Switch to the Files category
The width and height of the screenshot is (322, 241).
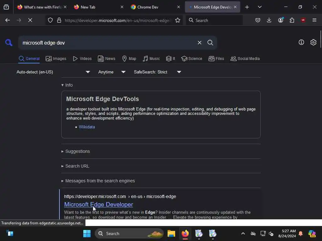point(216,59)
